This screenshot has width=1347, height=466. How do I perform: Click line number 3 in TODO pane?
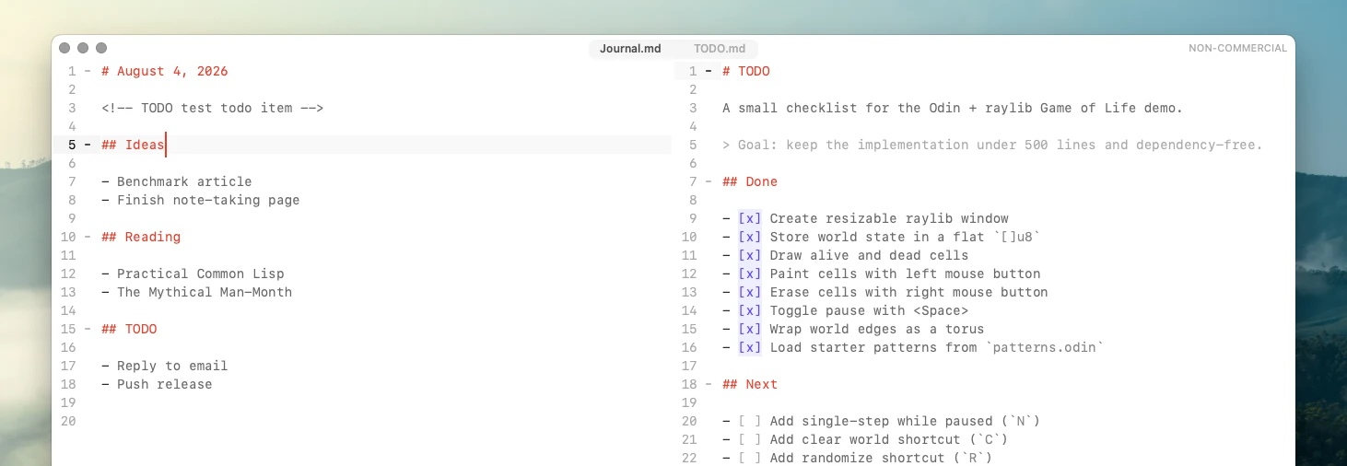693,108
